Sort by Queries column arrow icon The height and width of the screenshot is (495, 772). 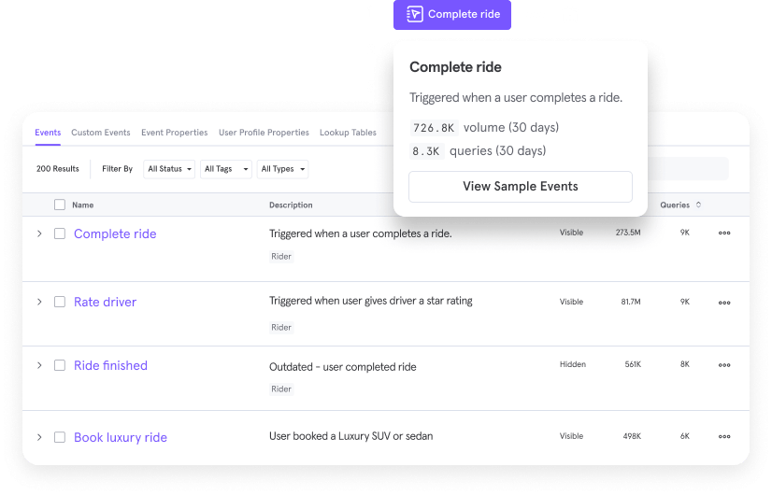(698, 205)
